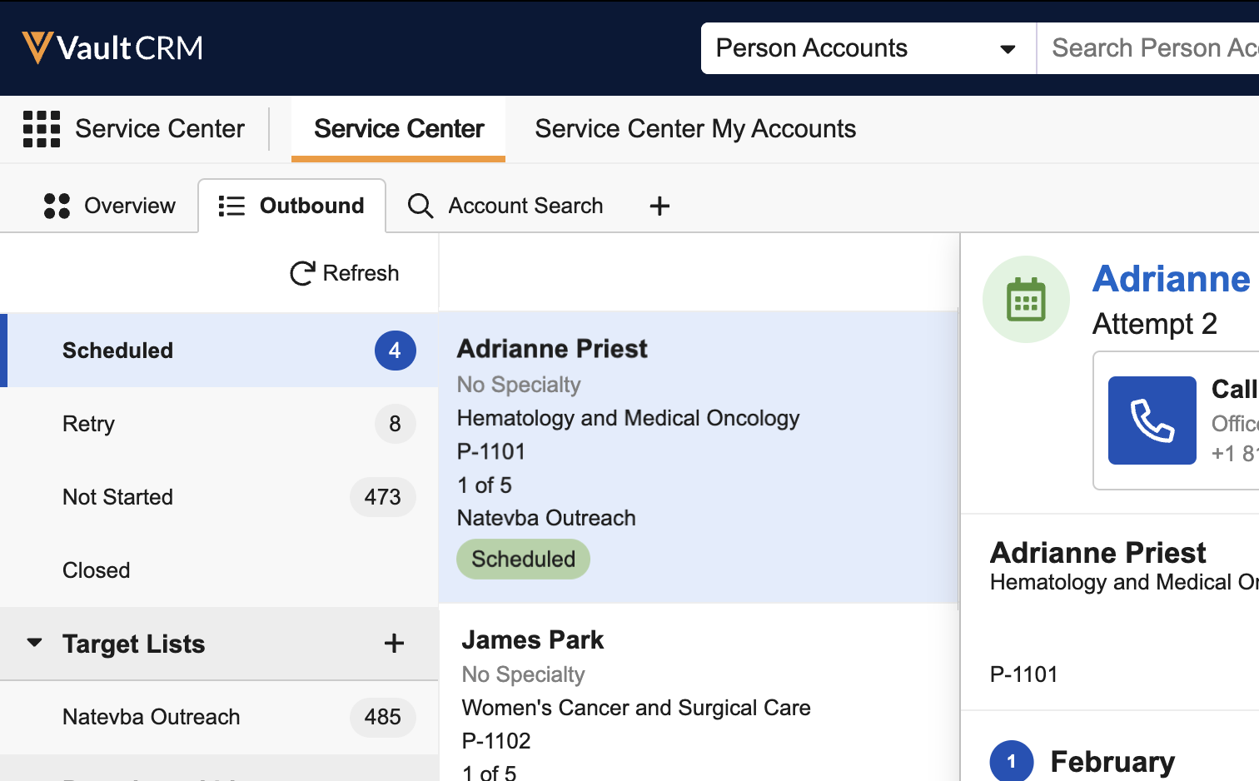Open the Account Search tab

[x=505, y=206]
